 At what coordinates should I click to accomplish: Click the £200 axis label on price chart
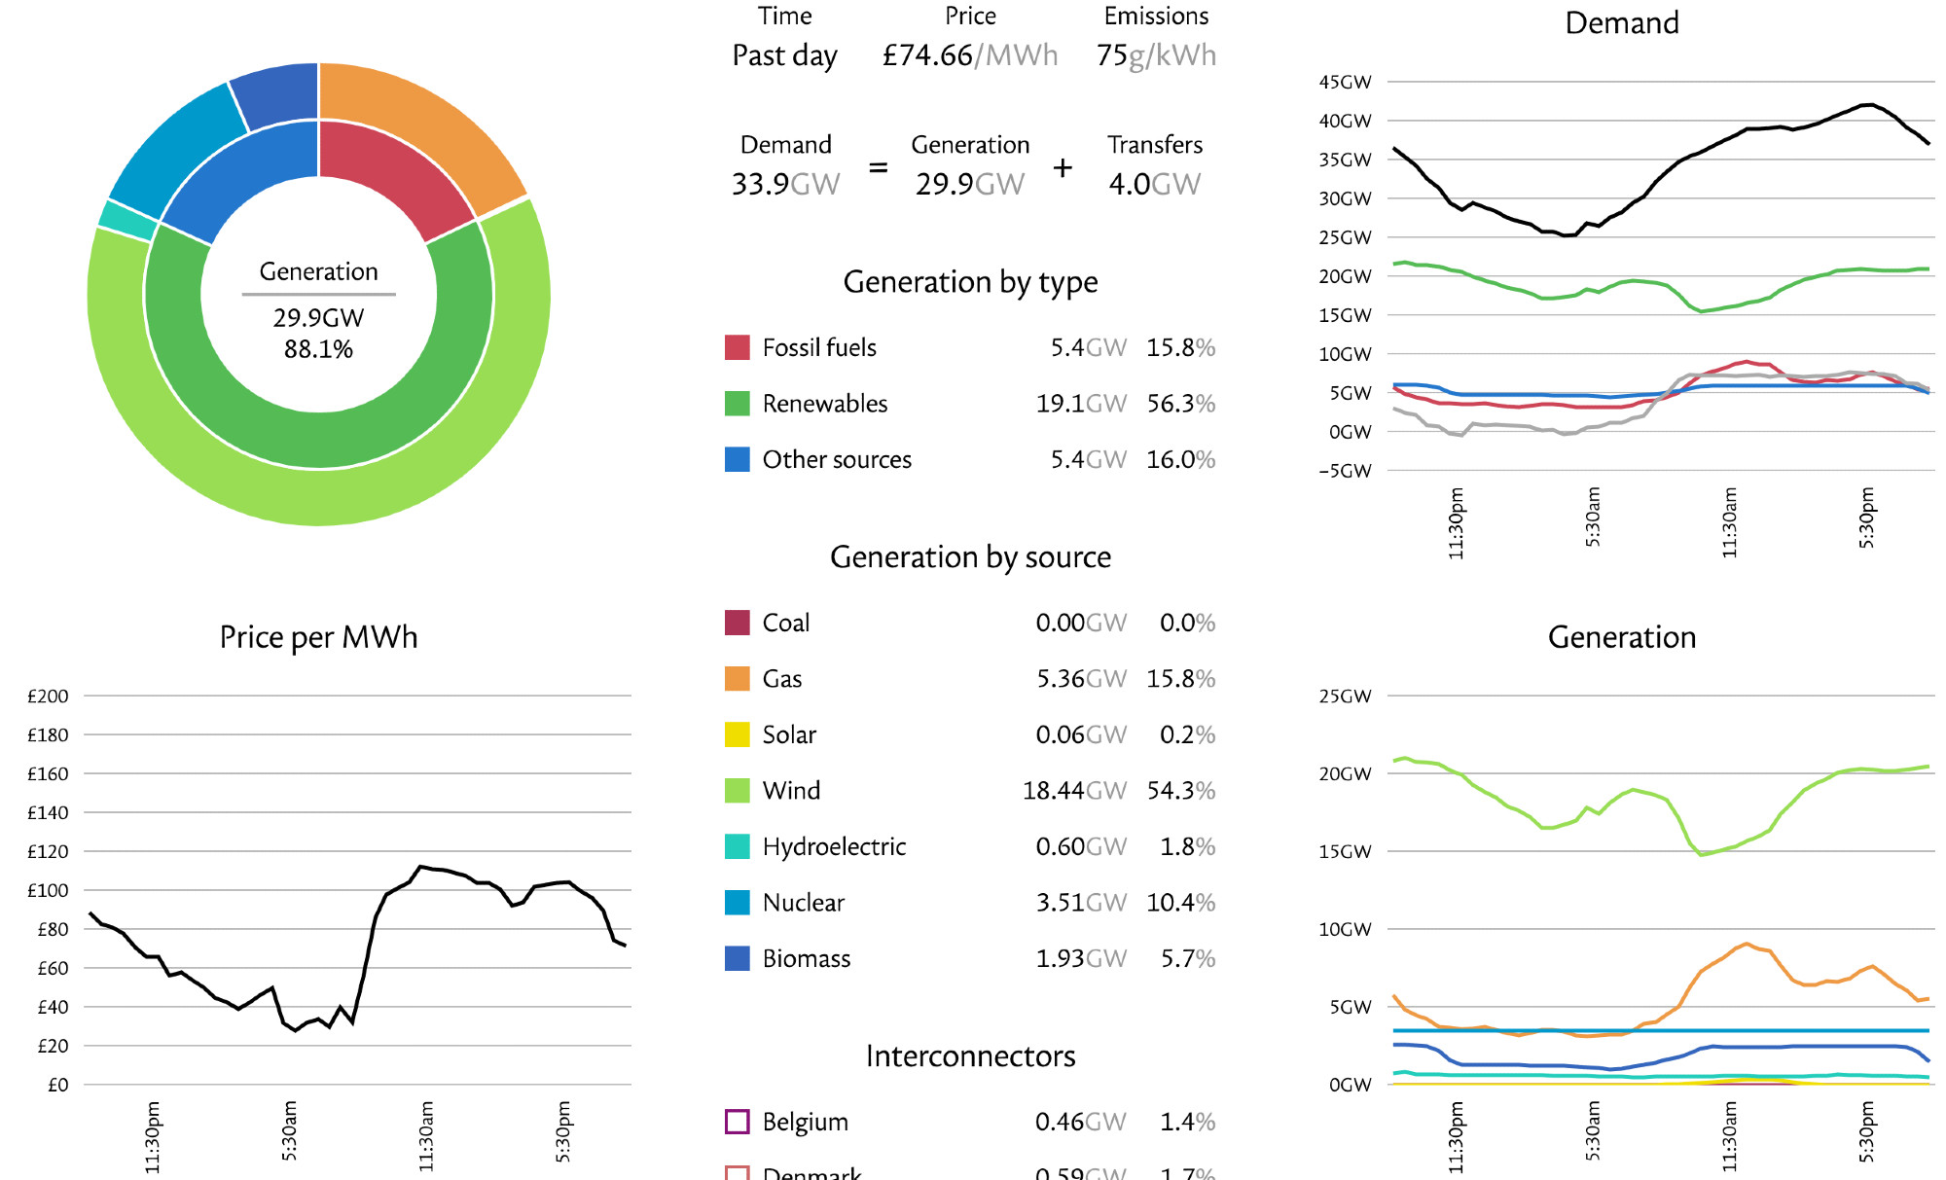click(48, 697)
